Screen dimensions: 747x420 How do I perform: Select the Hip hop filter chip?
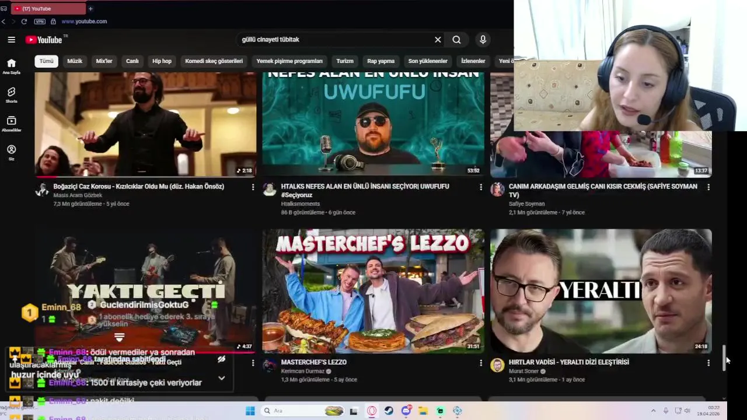pos(162,61)
